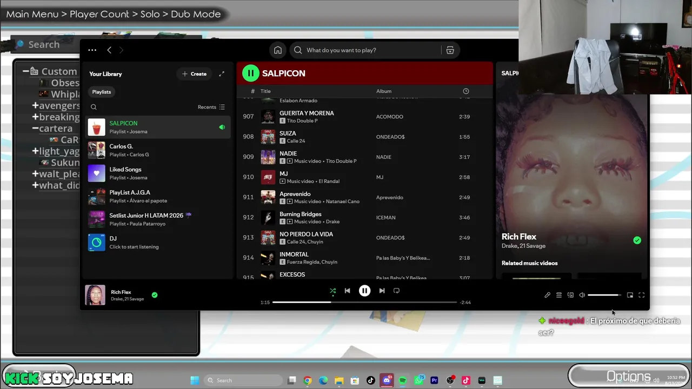Toggle Rich Flex saved status in player bar
692x389 pixels.
155,295
